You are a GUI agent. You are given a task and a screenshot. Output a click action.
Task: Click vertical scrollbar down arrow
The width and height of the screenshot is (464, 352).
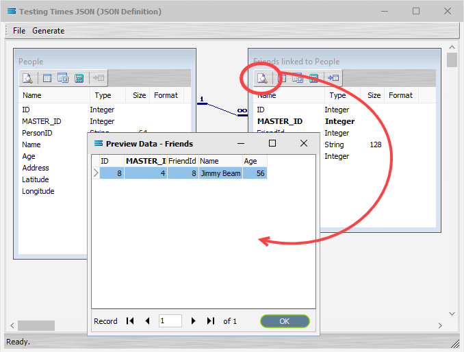click(x=452, y=314)
